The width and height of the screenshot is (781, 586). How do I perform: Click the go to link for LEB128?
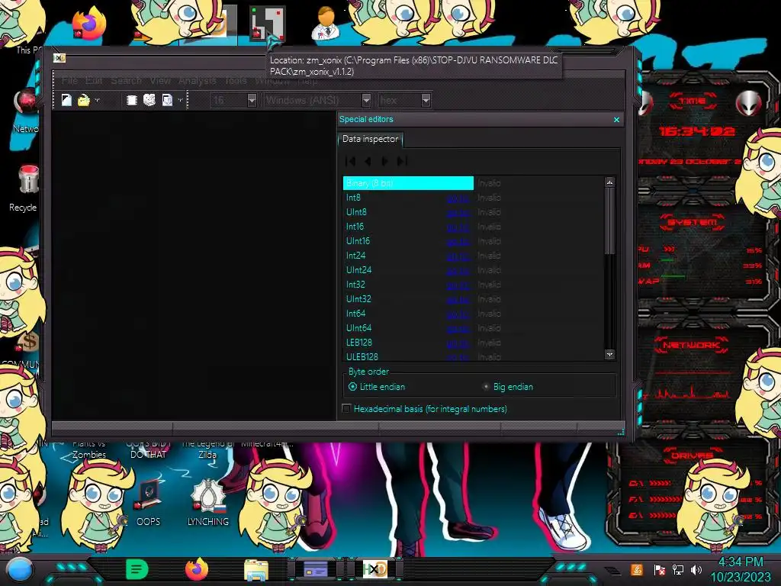pyautogui.click(x=458, y=343)
